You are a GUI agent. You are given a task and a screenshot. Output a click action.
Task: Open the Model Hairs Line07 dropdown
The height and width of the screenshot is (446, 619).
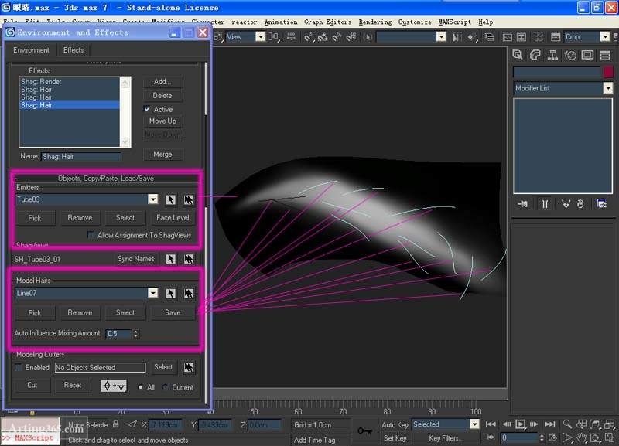pos(152,294)
